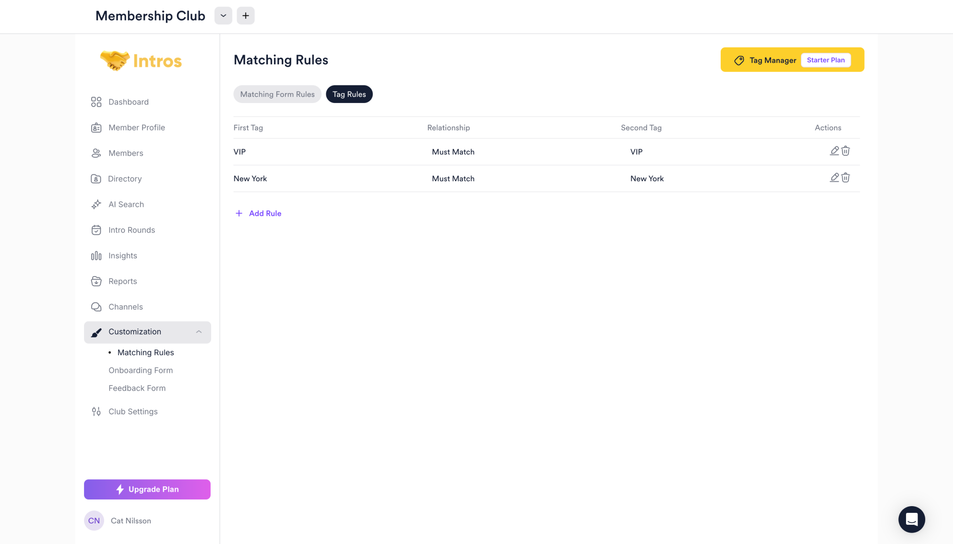Screen dimensions: 953x544
Task: Open the chat support widget
Action: tap(911, 519)
